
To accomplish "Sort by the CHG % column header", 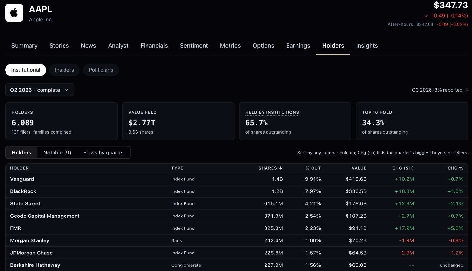I will coord(455,168).
